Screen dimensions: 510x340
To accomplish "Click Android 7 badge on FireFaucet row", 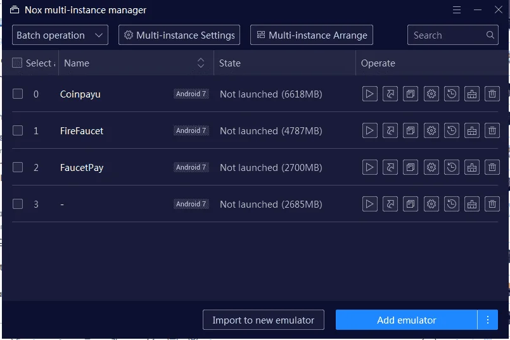I will coord(191,130).
